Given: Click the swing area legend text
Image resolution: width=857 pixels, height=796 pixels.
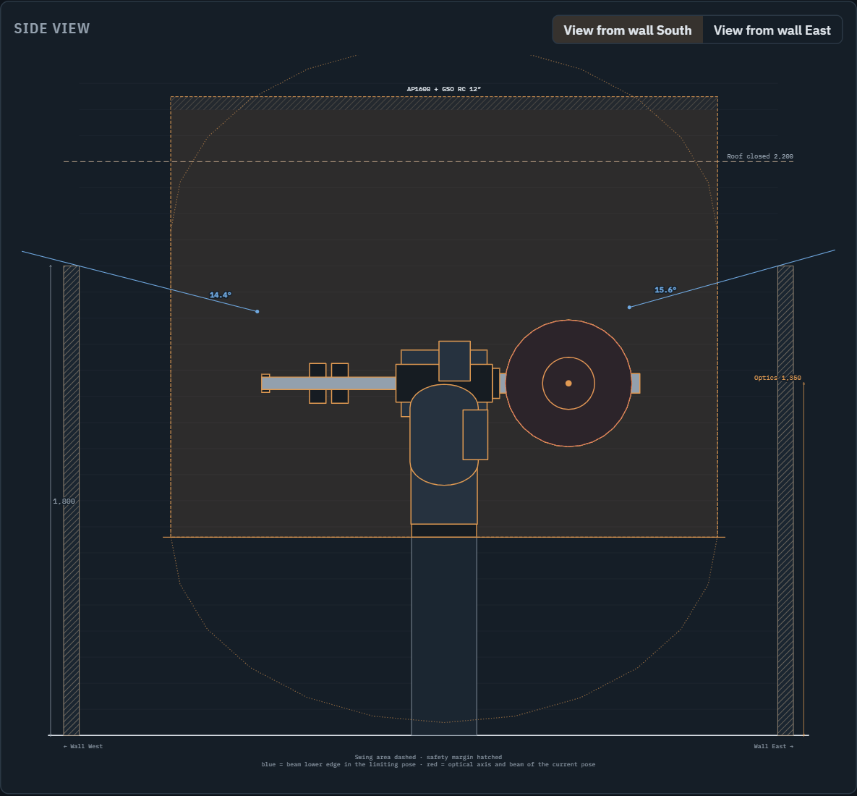Looking at the screenshot, I should (x=428, y=757).
